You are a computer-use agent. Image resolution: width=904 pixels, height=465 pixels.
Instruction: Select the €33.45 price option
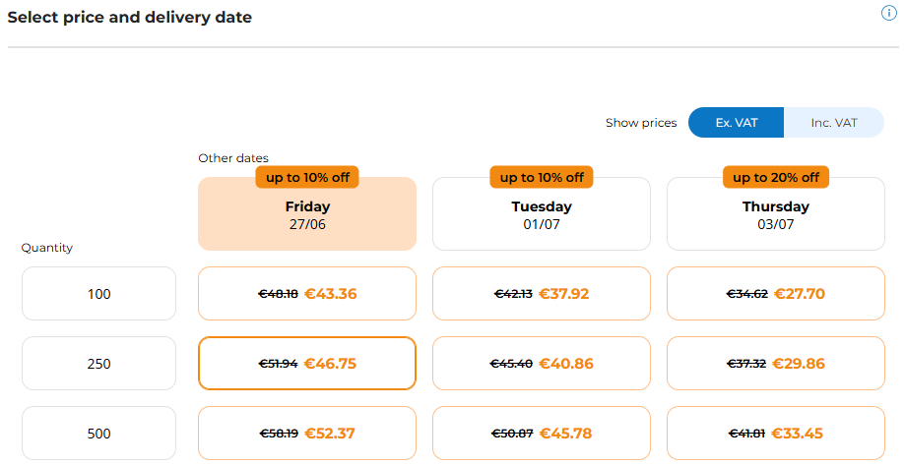[776, 434]
